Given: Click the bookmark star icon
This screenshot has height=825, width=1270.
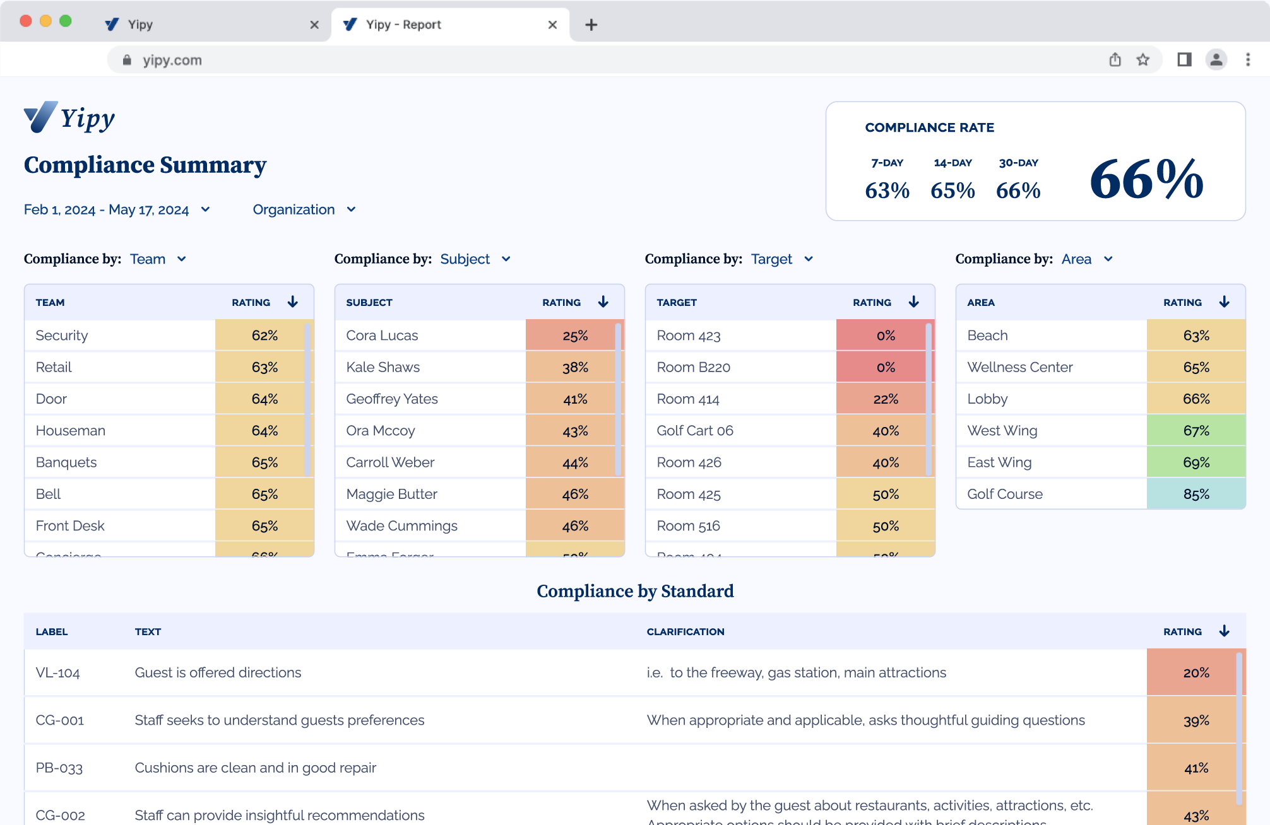Looking at the screenshot, I should 1143,60.
